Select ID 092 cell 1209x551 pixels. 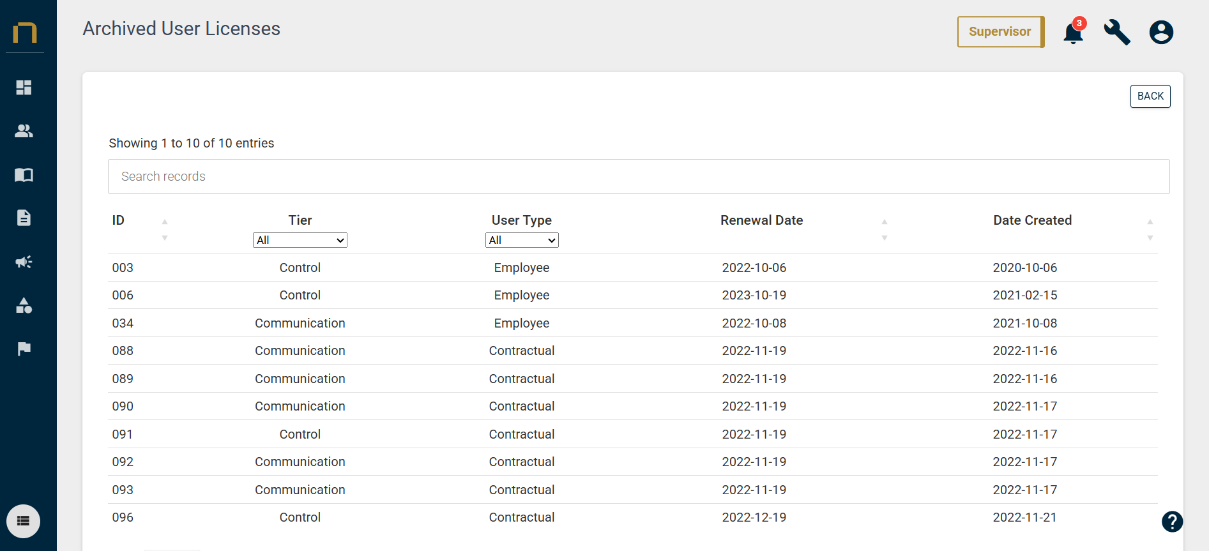point(123,462)
